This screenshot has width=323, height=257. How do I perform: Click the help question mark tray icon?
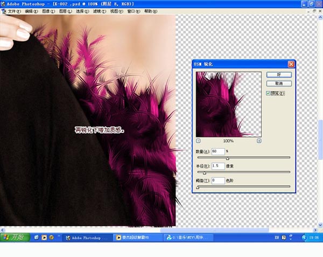coord(284,238)
